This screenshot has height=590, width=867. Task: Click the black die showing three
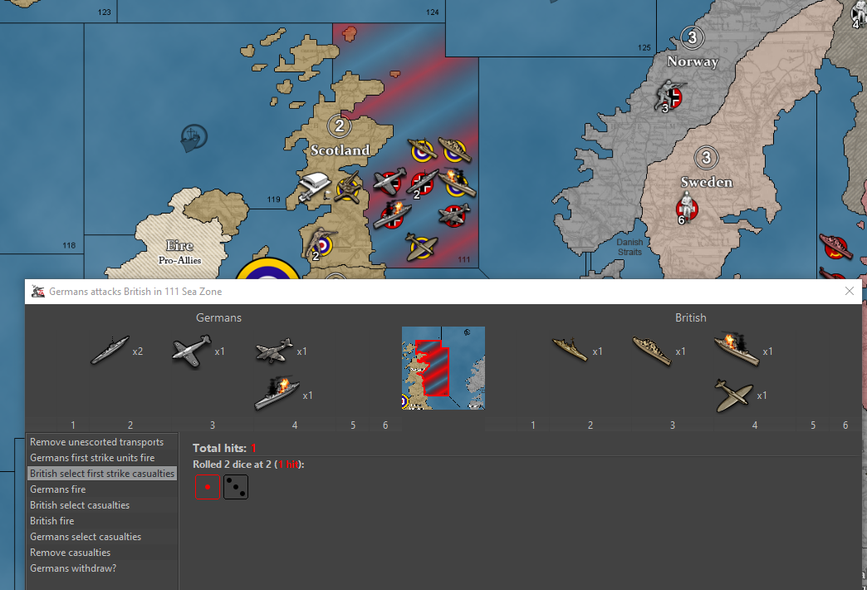(x=236, y=487)
